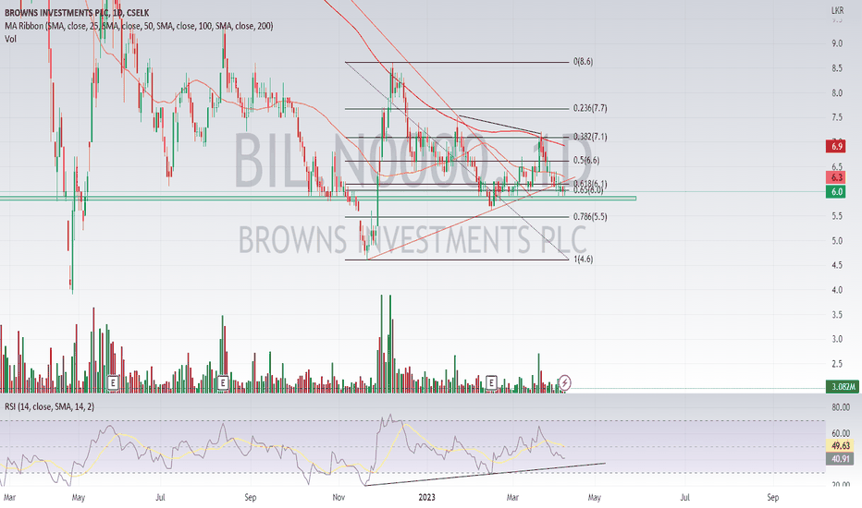The height and width of the screenshot is (508, 862).
Task: Select the Fibonacci 1(4.6) level label
Action: pos(584,260)
